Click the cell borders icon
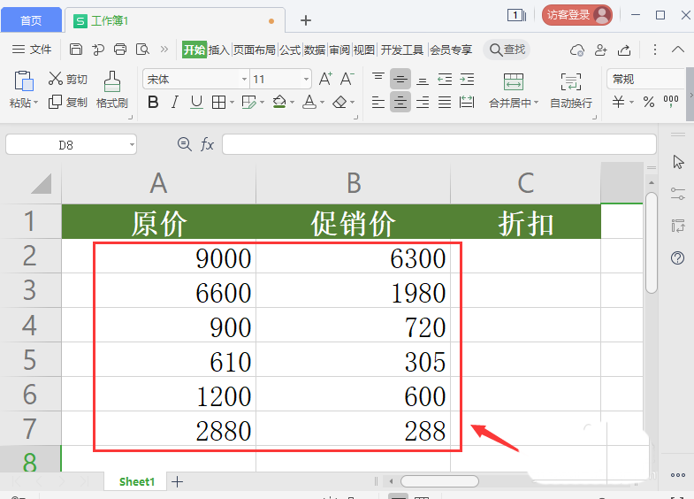Image resolution: width=694 pixels, height=499 pixels. [x=218, y=103]
